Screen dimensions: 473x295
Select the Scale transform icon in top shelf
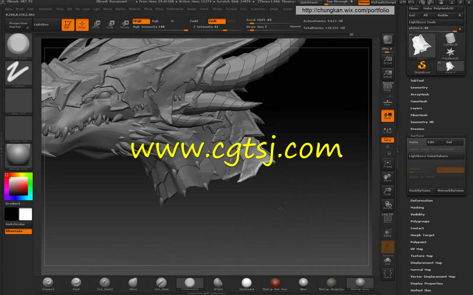(x=111, y=25)
